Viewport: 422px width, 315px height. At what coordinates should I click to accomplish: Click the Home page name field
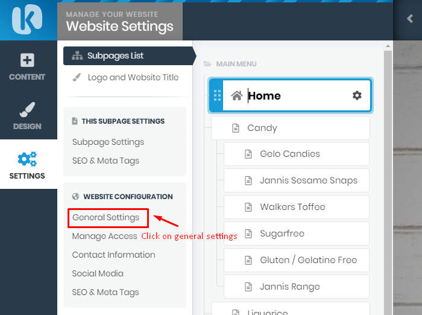coord(297,95)
